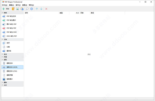Open the 查看 menu
The width and height of the screenshot is (155, 101).
coord(25,5)
